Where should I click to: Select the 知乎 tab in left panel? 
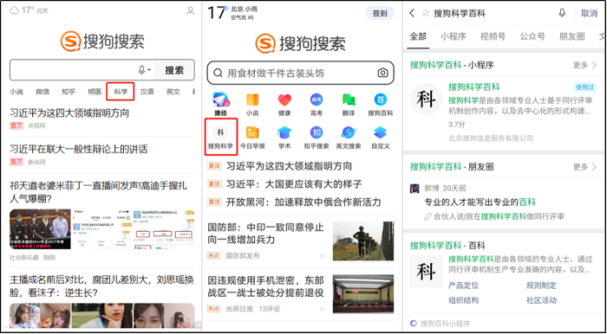[x=69, y=92]
